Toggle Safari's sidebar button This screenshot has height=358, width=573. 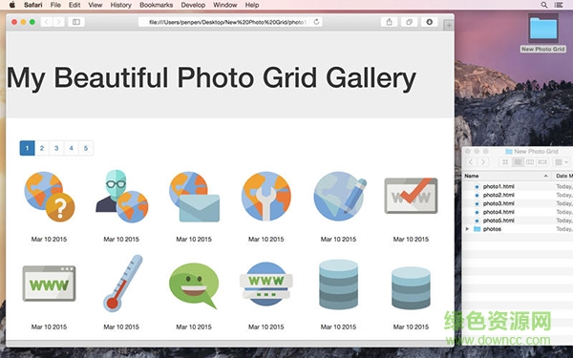click(76, 22)
